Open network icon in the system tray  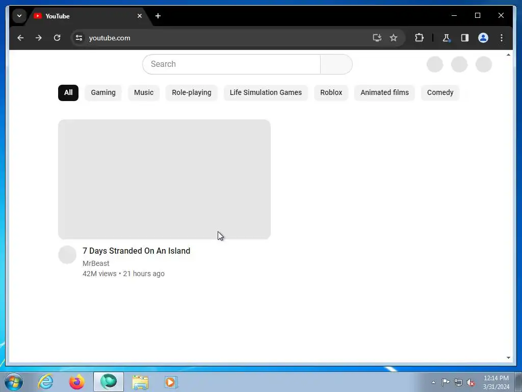[458, 382]
